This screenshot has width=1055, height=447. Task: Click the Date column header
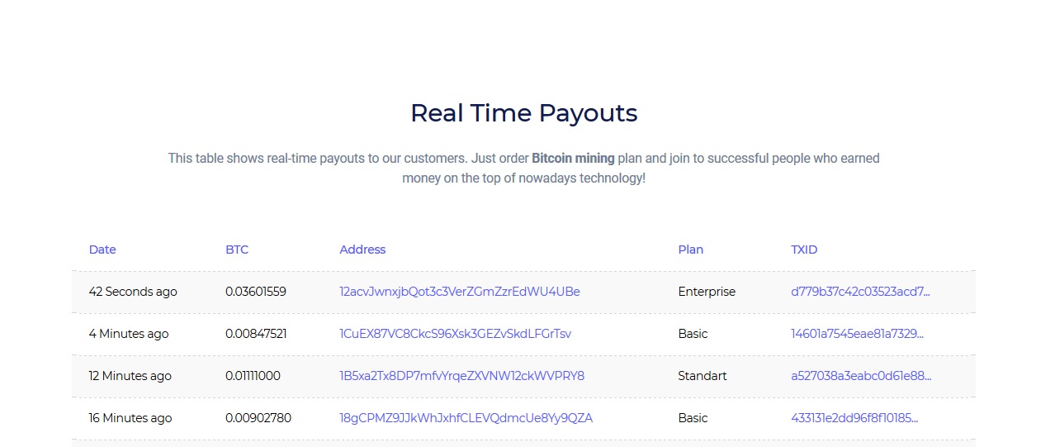tap(102, 250)
